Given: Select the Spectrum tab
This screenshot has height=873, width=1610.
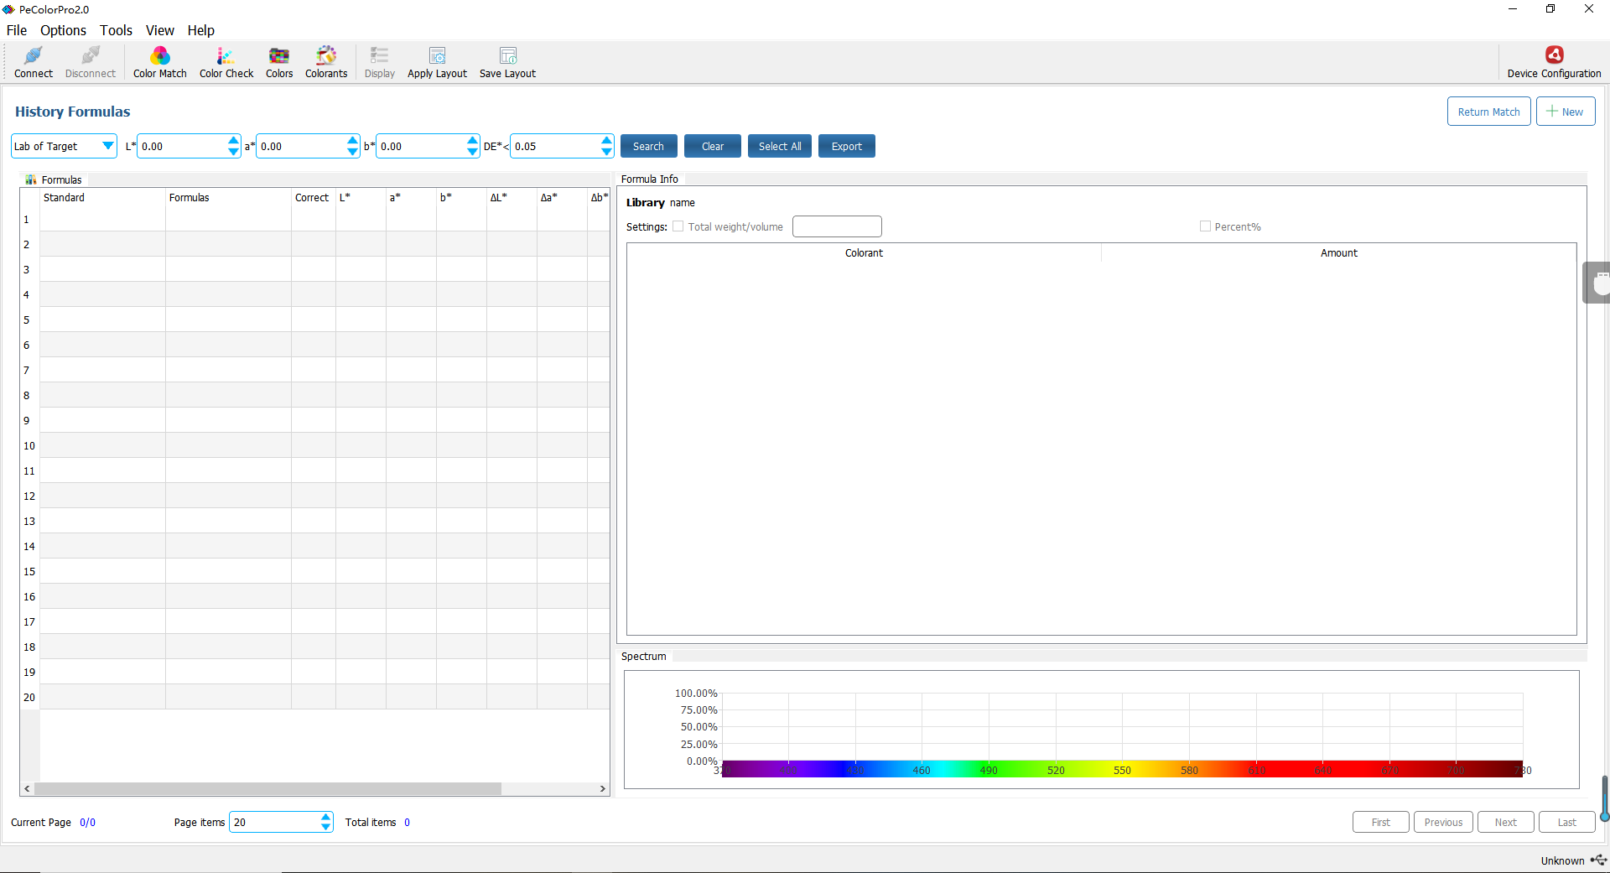Looking at the screenshot, I should [x=644, y=657].
